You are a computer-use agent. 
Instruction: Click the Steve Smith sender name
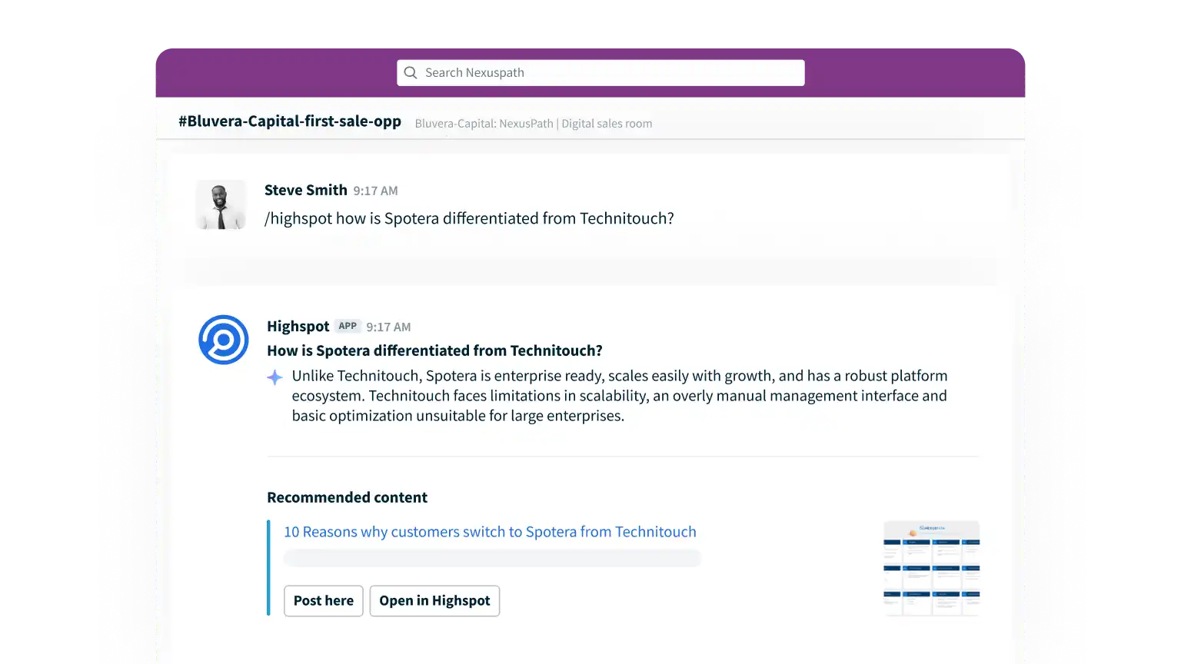tap(305, 191)
